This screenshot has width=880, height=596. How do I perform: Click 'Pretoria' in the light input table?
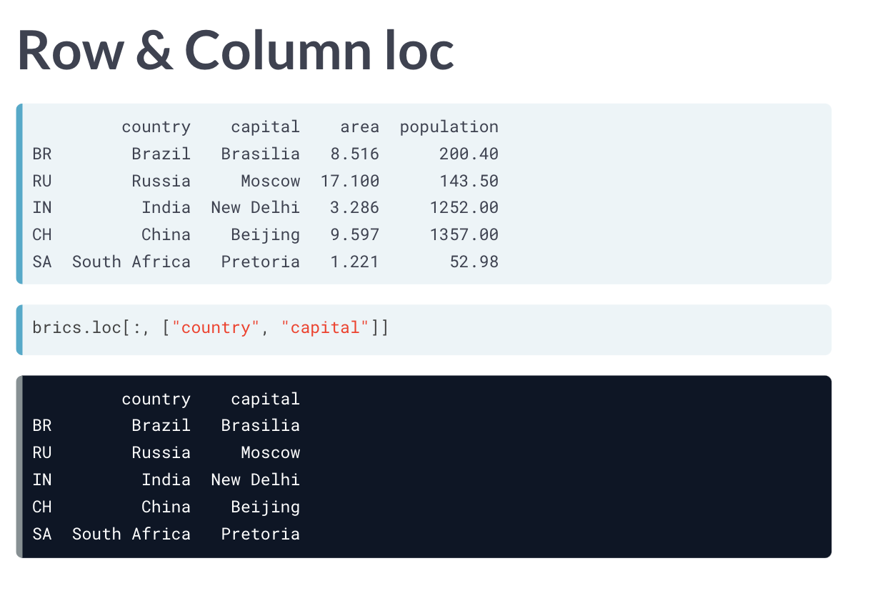click(x=261, y=262)
